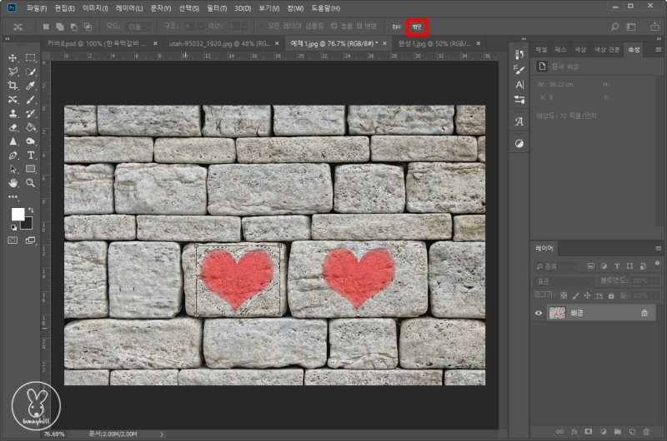This screenshot has height=441, width=667.
Task: Choose the Eyedropper tool
Action: 31,86
